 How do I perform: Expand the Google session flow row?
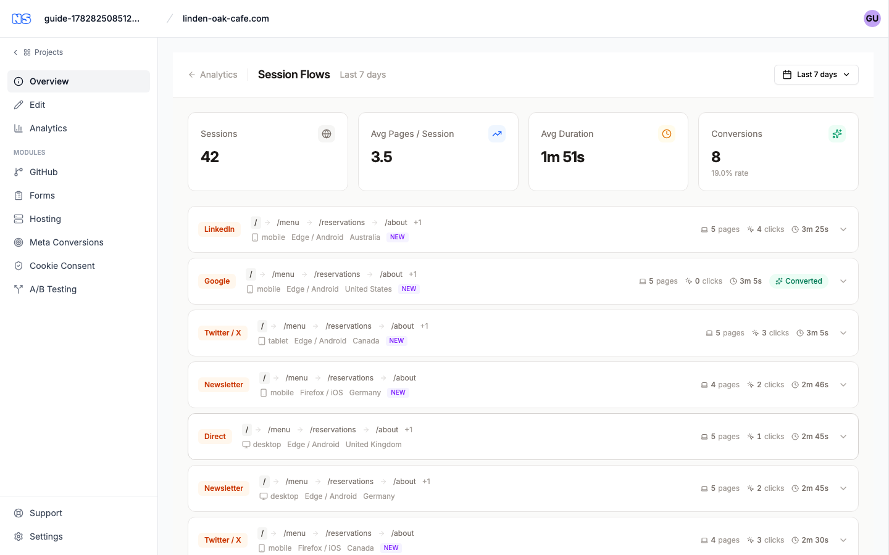point(843,281)
